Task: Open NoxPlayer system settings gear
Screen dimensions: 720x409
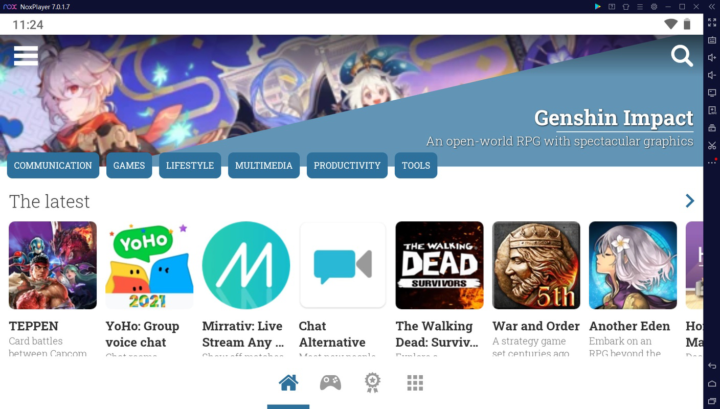Action: 654,7
